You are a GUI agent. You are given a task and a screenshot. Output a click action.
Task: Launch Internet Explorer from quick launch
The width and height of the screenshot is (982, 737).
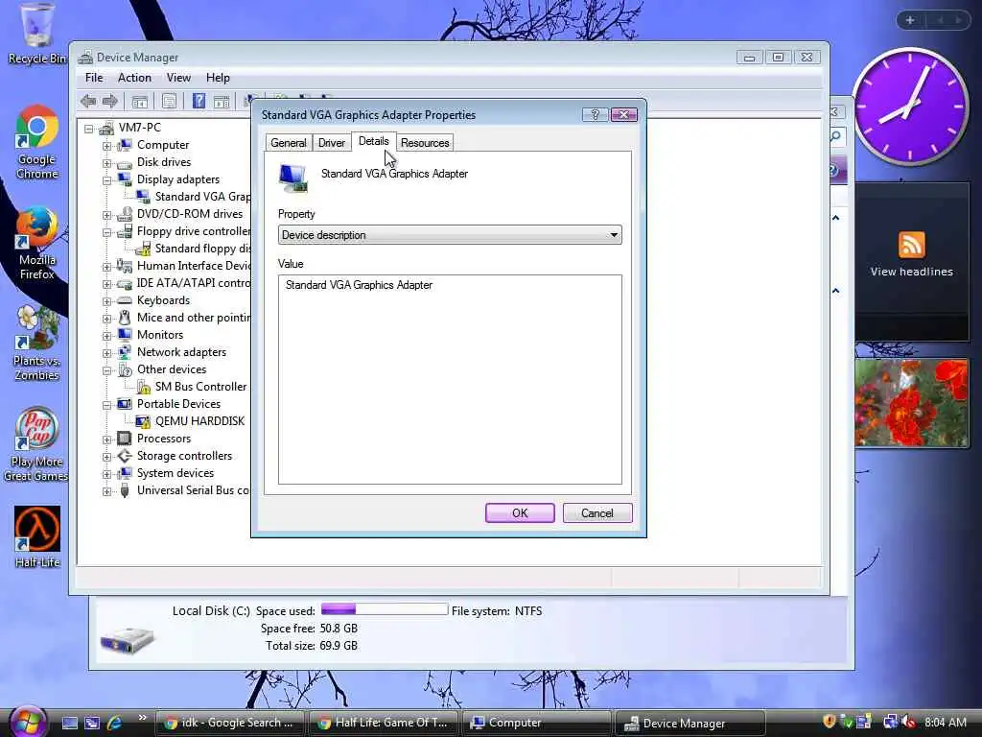(x=115, y=723)
